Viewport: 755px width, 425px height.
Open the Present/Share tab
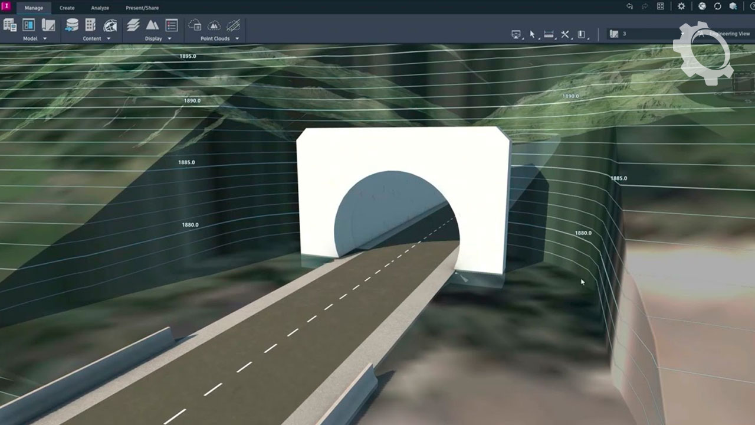pyautogui.click(x=142, y=8)
